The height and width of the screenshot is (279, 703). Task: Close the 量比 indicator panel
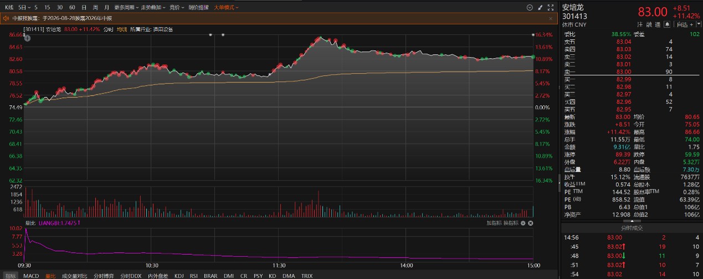pyautogui.click(x=530, y=223)
